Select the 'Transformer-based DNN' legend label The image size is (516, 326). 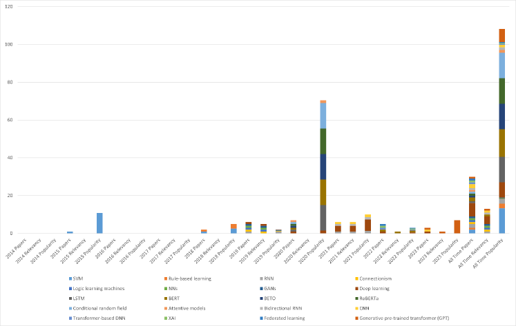(x=99, y=318)
